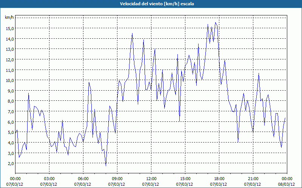
Task: Click the 15,0 y-axis label
Action: [10, 29]
